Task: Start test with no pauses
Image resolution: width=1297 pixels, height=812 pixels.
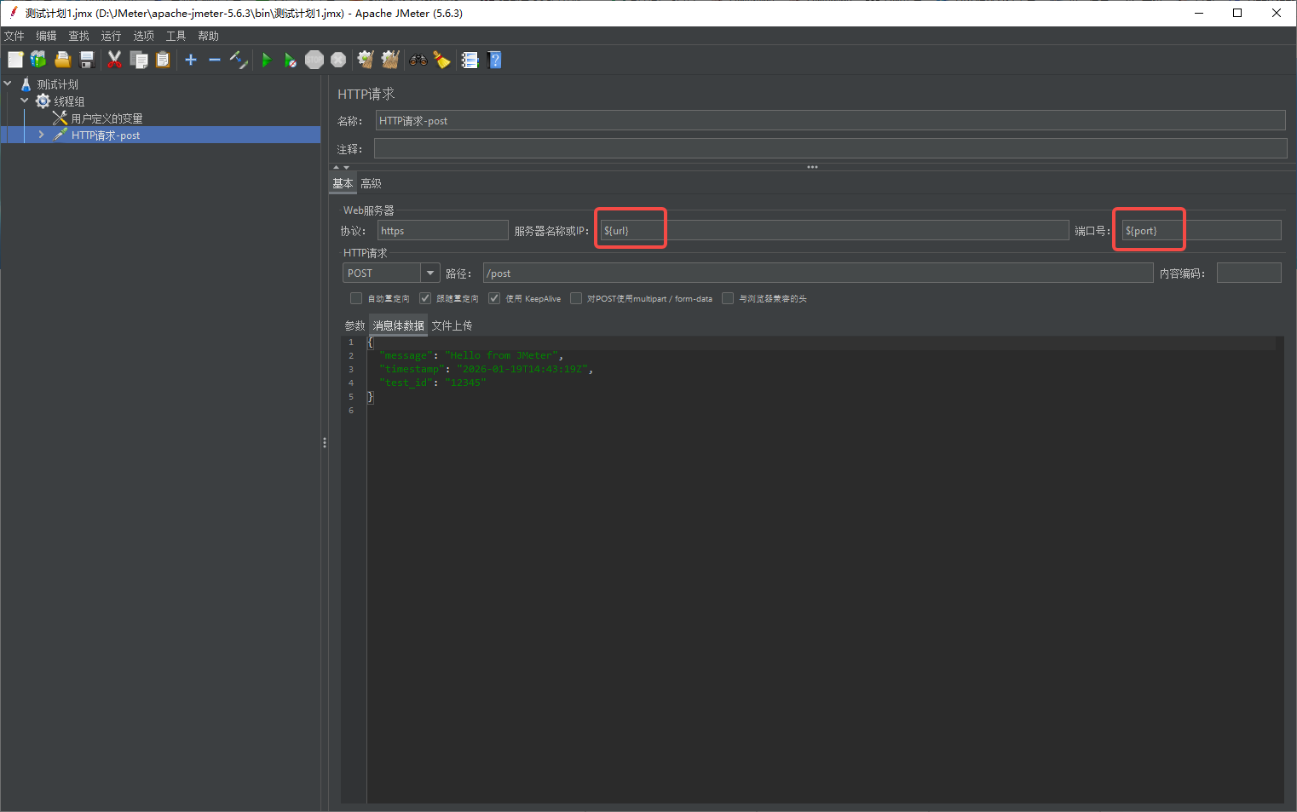Action: 291,60
